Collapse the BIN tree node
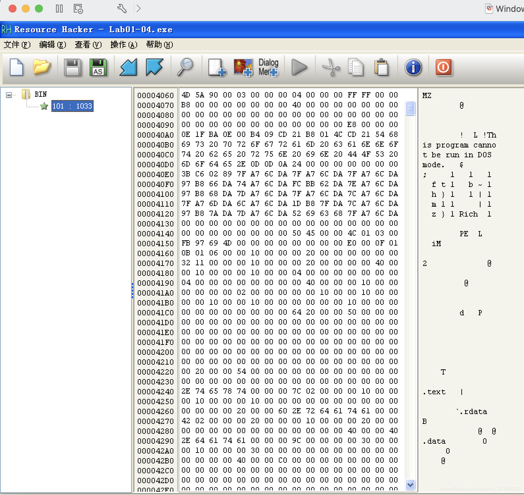 pyautogui.click(x=9, y=95)
